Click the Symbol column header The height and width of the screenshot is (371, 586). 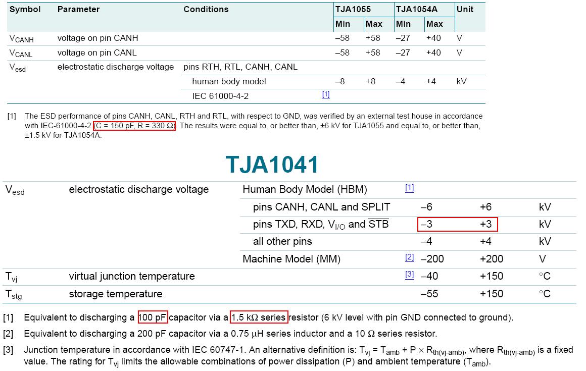25,9
